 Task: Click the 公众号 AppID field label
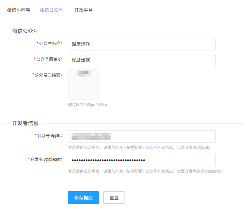(50, 136)
